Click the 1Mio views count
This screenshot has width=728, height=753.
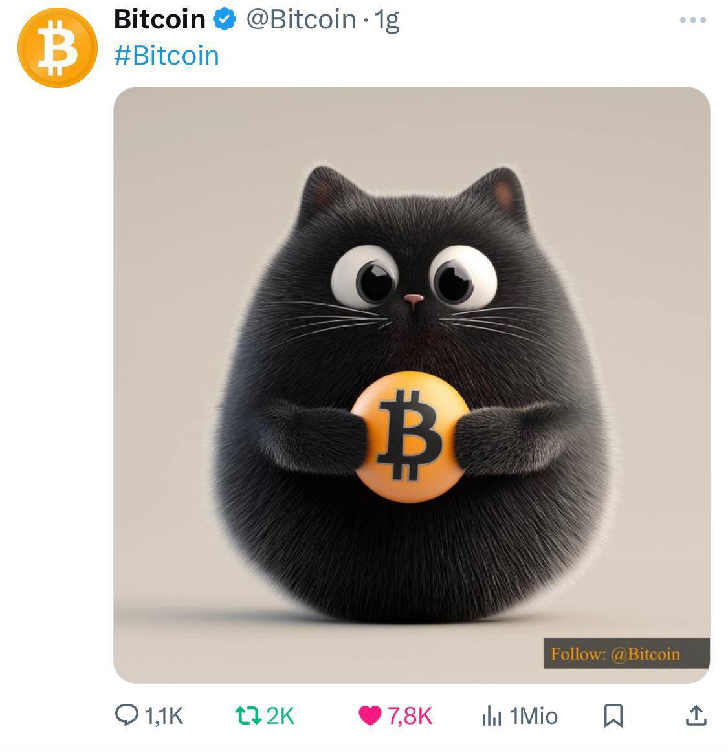533,715
